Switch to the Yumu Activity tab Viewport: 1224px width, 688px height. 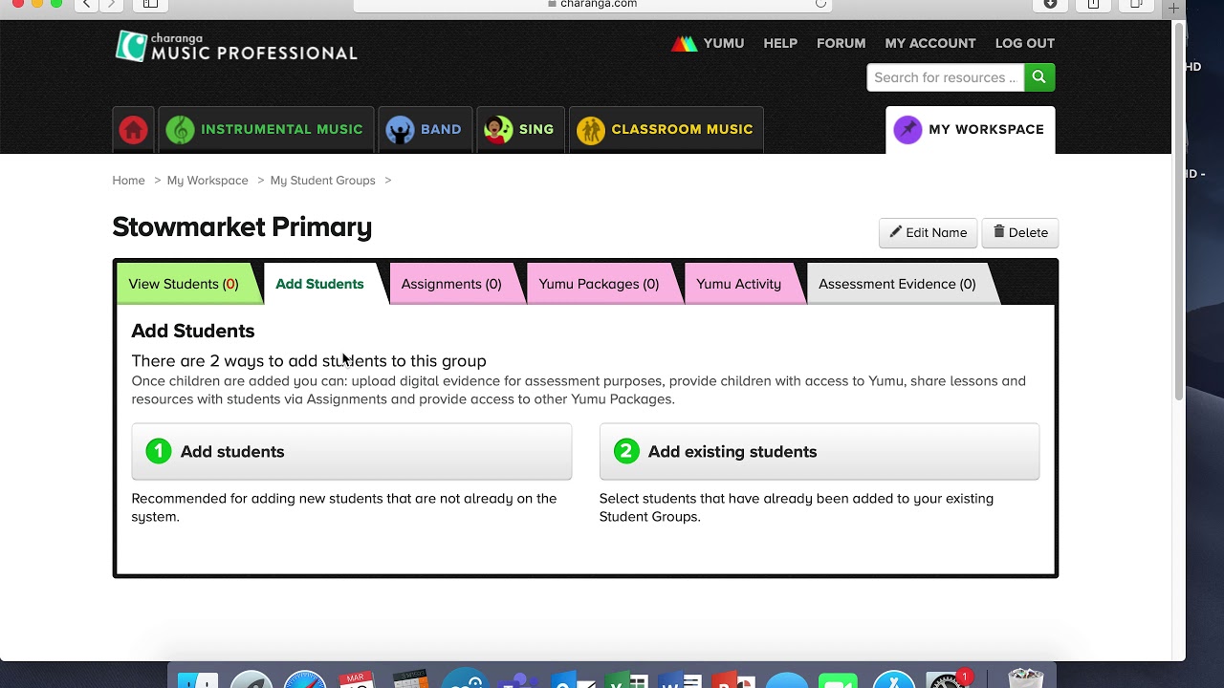click(x=738, y=284)
